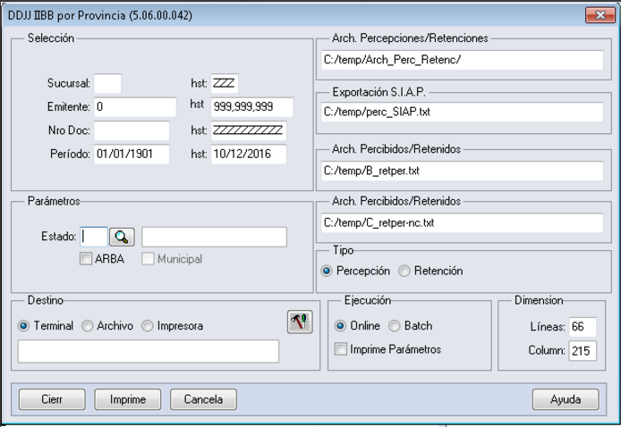The width and height of the screenshot is (621, 427).
Task: Open help with the Ayuda button
Action: click(x=565, y=399)
